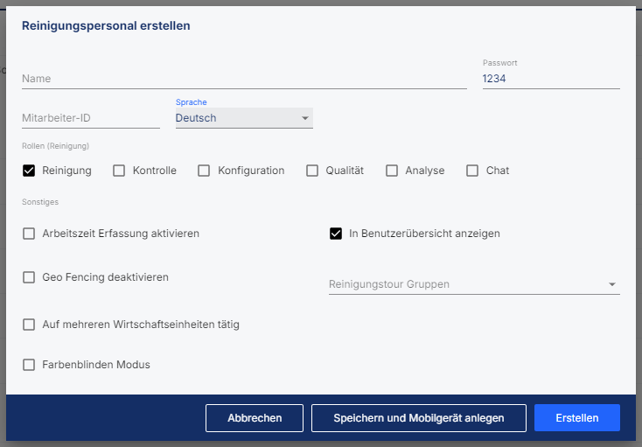This screenshot has width=642, height=447.
Task: Focus the Name input field
Action: pyautogui.click(x=244, y=79)
